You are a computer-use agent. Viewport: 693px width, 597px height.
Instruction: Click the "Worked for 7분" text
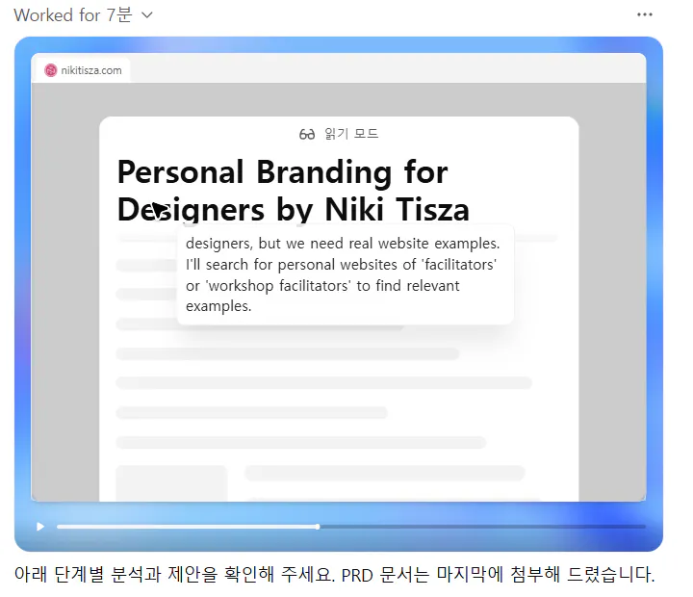tap(73, 15)
